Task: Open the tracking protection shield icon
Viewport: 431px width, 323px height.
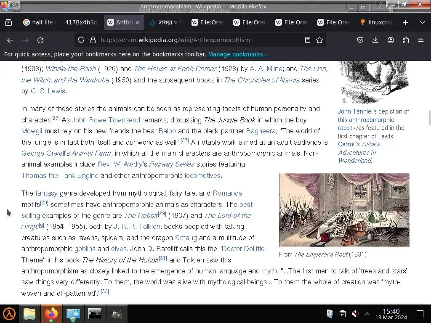Action: (81, 40)
